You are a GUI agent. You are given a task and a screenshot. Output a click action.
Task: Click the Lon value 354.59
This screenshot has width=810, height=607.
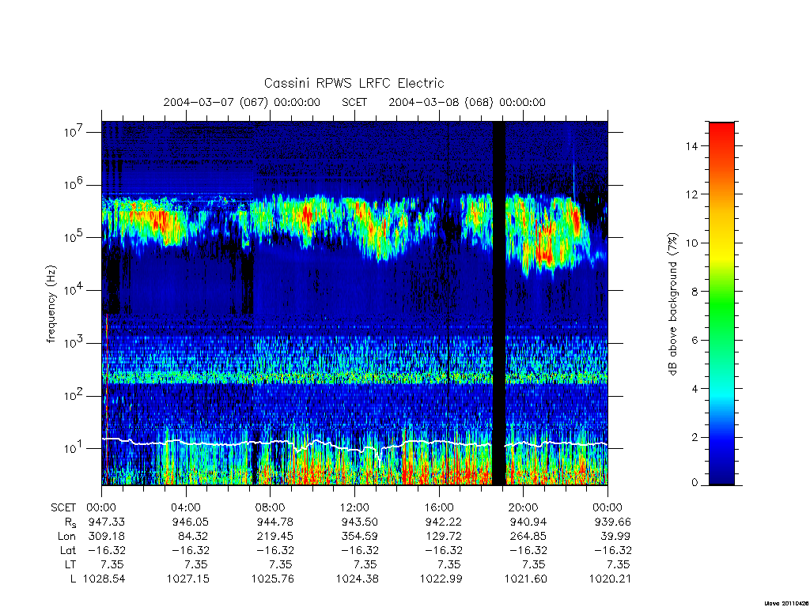click(358, 537)
